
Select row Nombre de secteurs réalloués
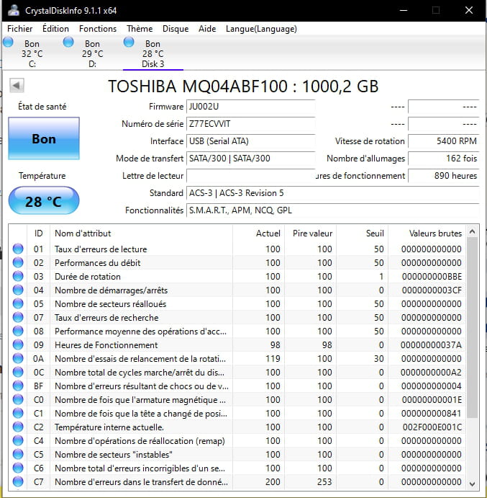point(237,303)
